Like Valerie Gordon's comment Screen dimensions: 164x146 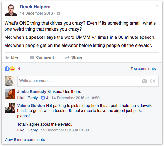tap(21, 130)
